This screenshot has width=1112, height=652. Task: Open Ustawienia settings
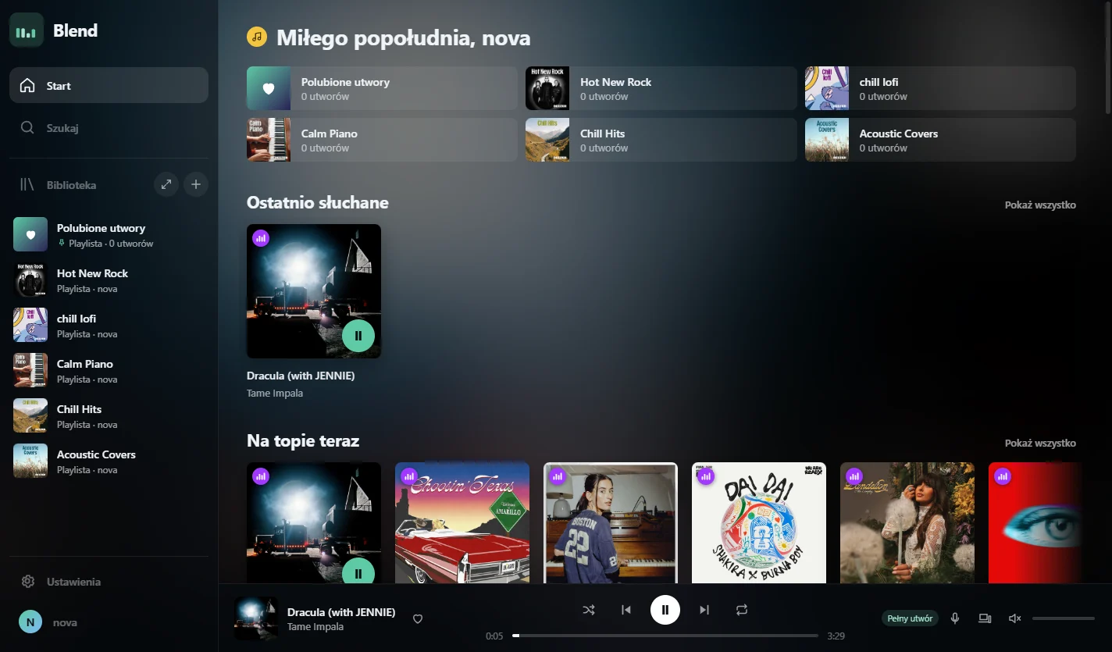[x=109, y=582]
